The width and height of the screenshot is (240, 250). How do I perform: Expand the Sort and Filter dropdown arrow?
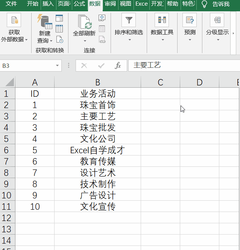click(x=130, y=40)
